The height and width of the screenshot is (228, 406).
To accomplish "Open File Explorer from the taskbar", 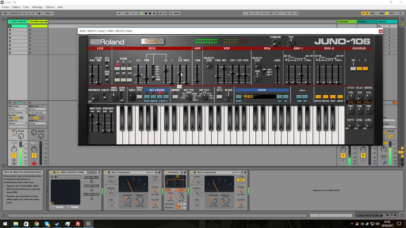I will [x=16, y=224].
